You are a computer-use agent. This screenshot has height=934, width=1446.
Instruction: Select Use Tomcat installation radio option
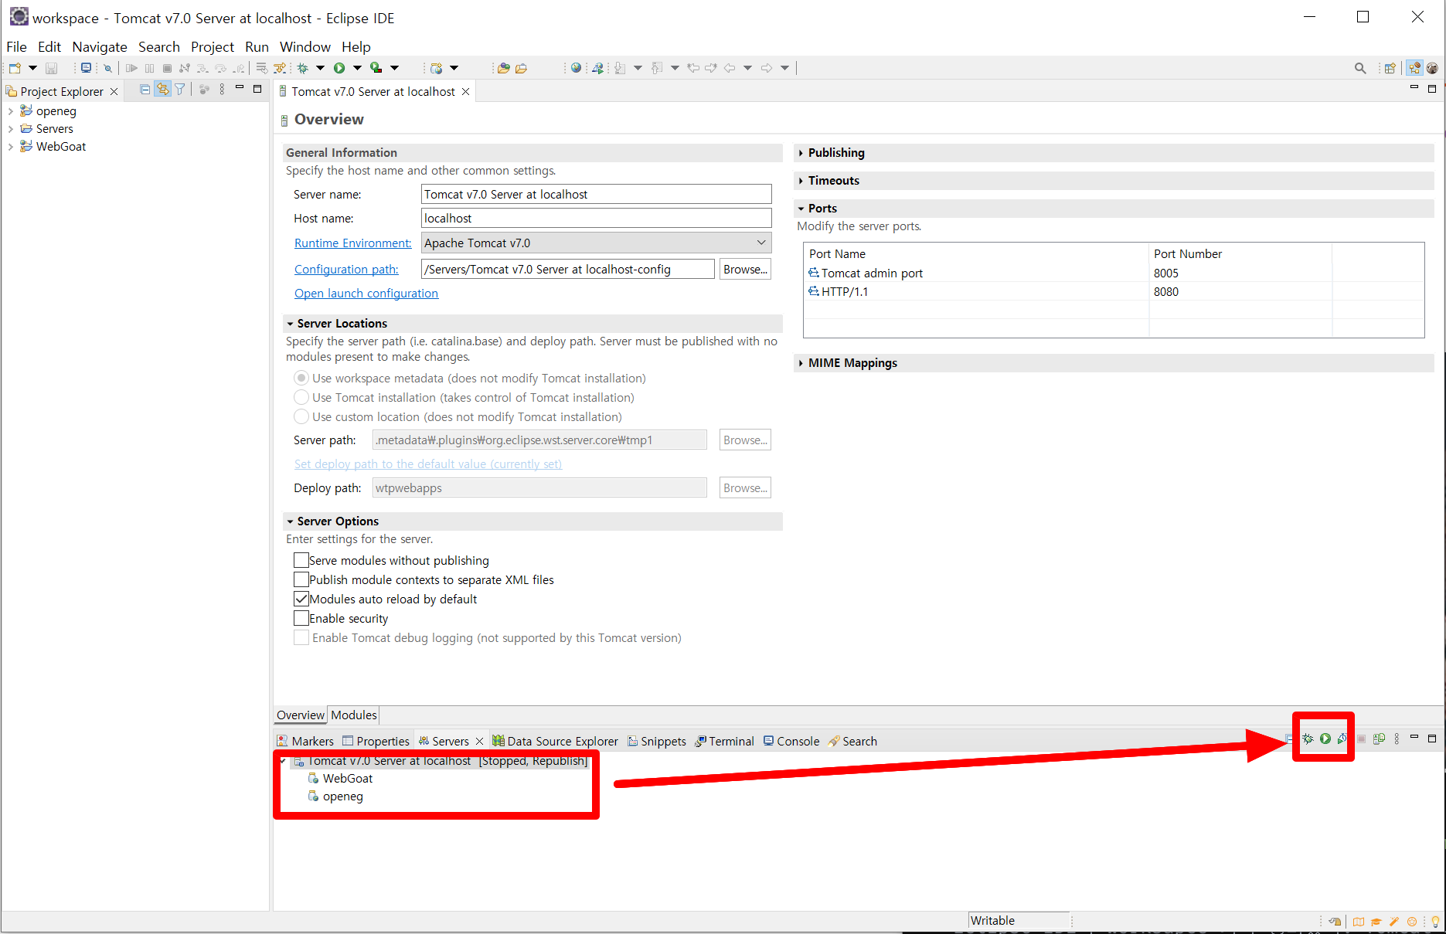tap(301, 397)
